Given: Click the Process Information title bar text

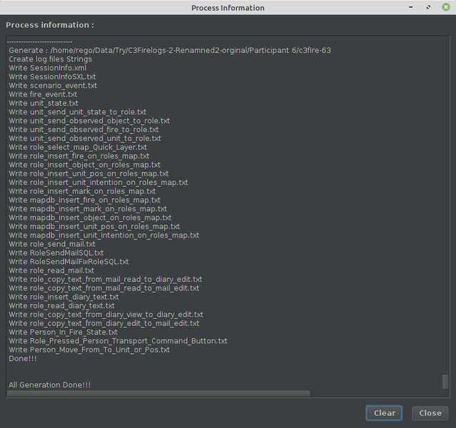Looking at the screenshot, I should coord(228,8).
